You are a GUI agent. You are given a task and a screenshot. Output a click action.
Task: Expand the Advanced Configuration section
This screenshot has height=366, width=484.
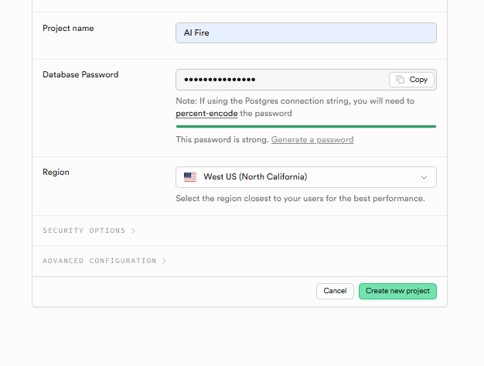coord(100,261)
